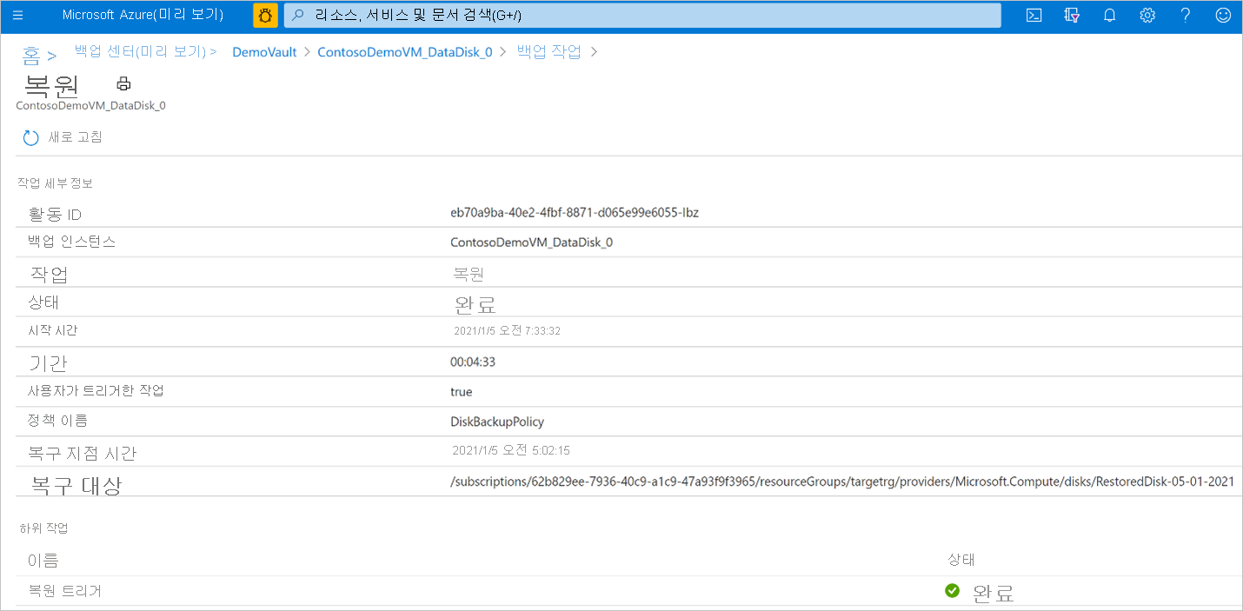Click the feedback smiley icon
The width and height of the screenshot is (1243, 611).
(1223, 16)
